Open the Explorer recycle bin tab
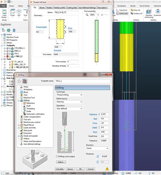 (14, 30)
